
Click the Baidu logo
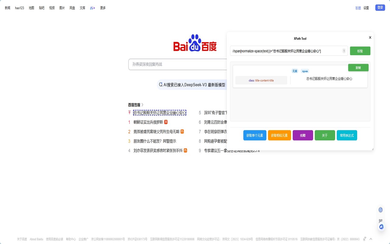(195, 43)
